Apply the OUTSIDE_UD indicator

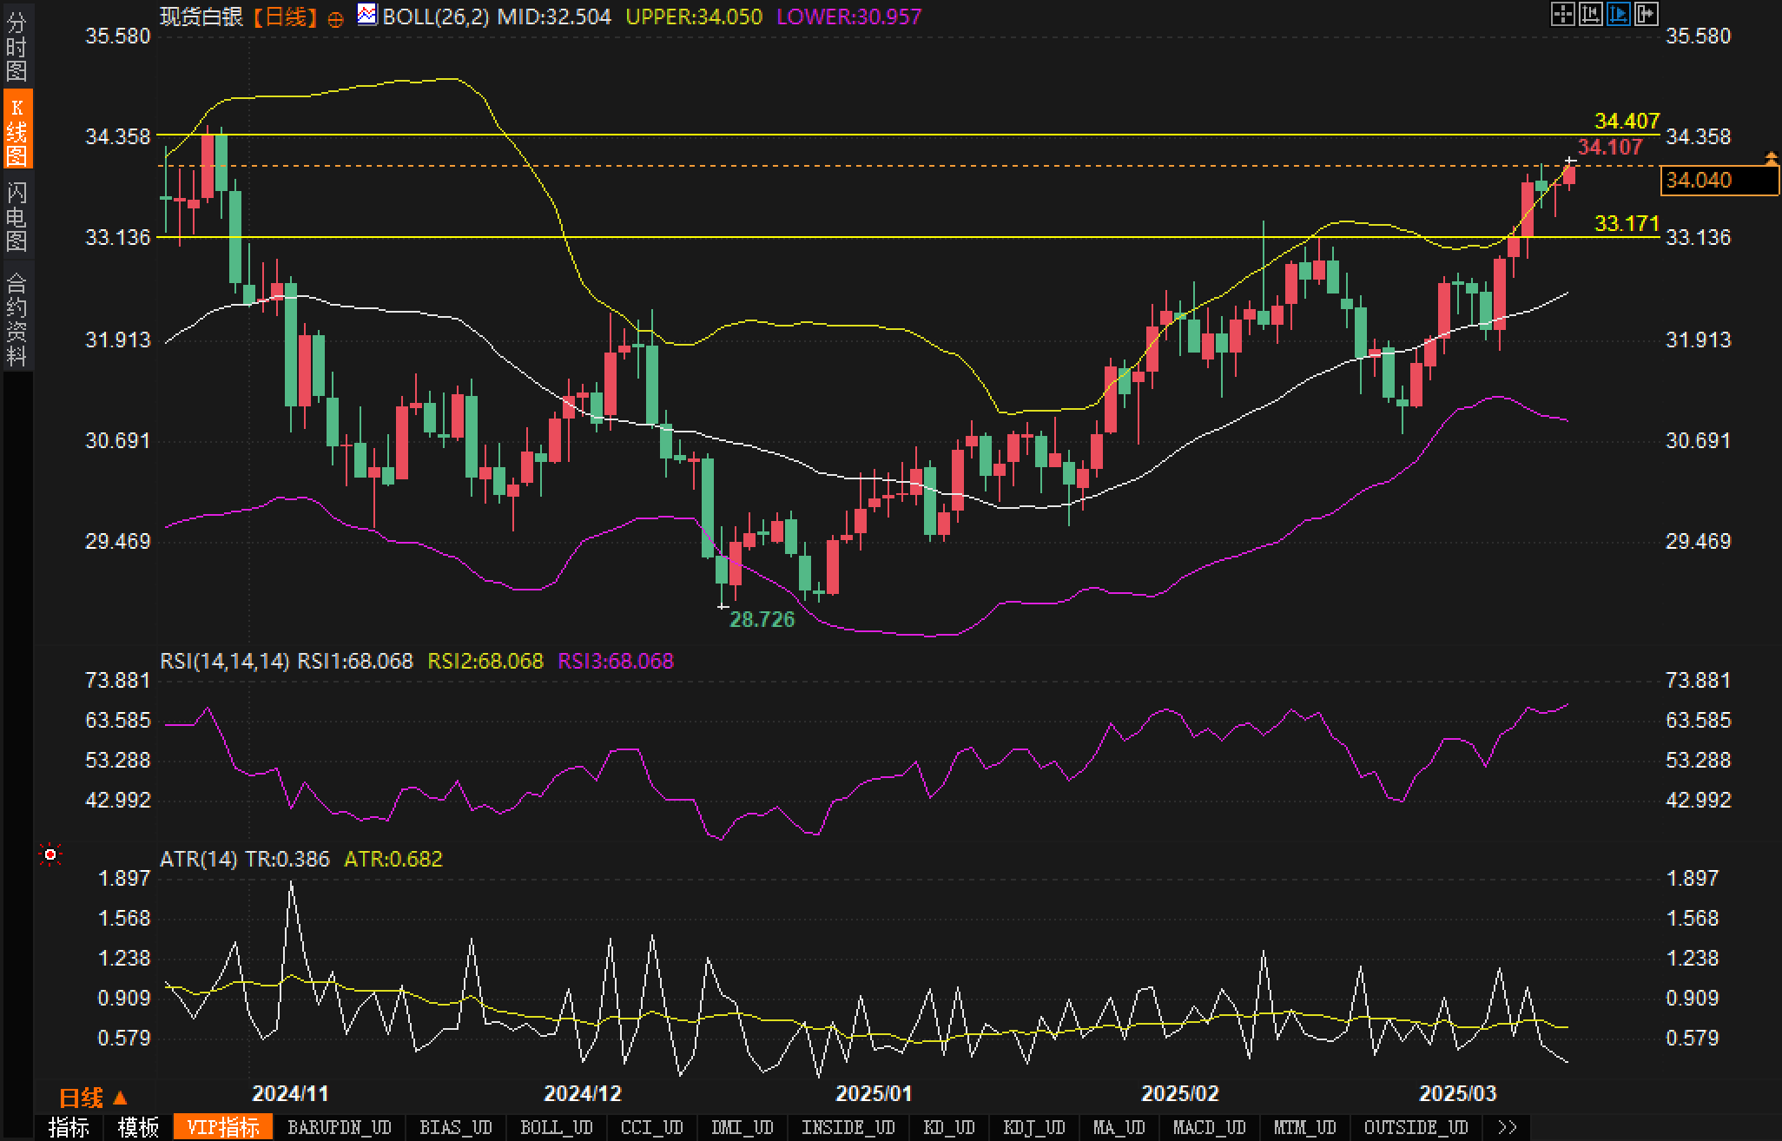click(1416, 1127)
